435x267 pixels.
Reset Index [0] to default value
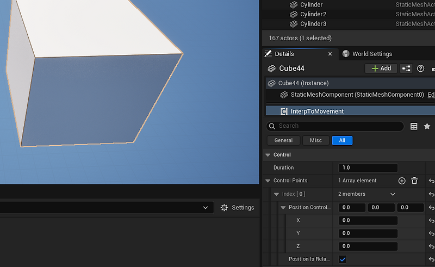pyautogui.click(x=431, y=194)
